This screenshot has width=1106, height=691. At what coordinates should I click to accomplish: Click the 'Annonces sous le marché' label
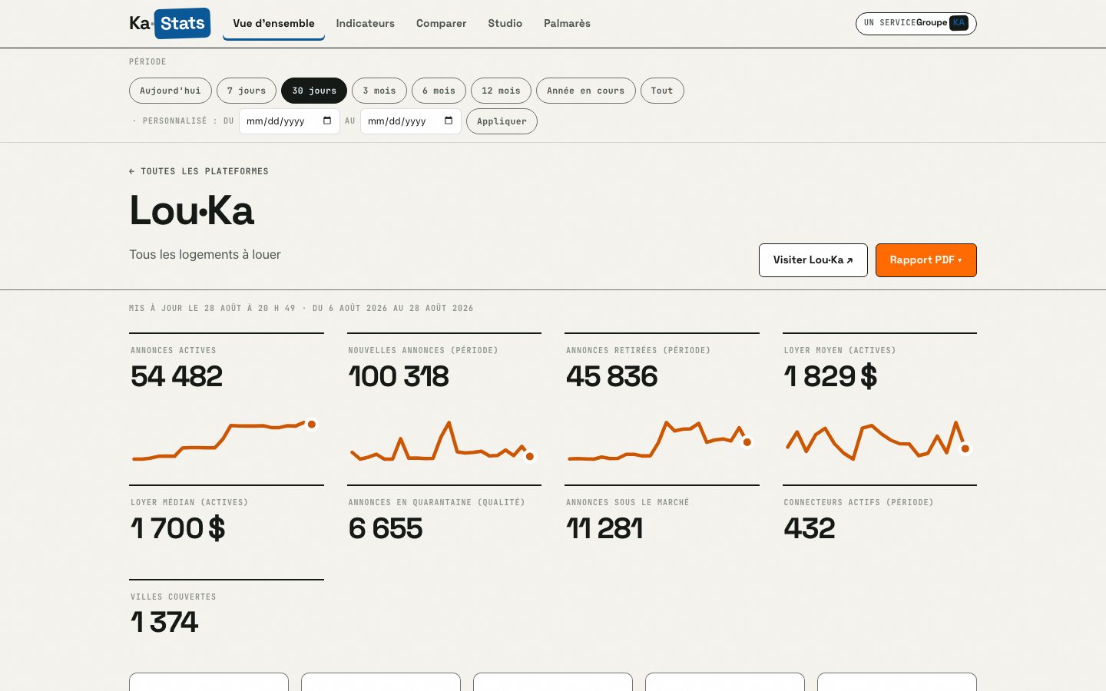click(628, 502)
